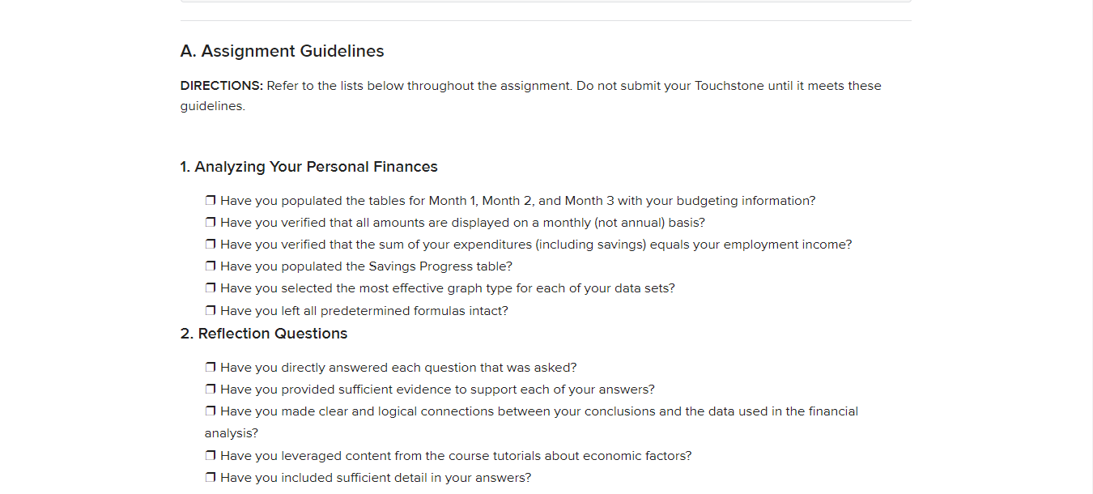Screen dimensions: 1093x494
Task: Tick the monthly basis amounts checkbox
Action: tap(211, 223)
